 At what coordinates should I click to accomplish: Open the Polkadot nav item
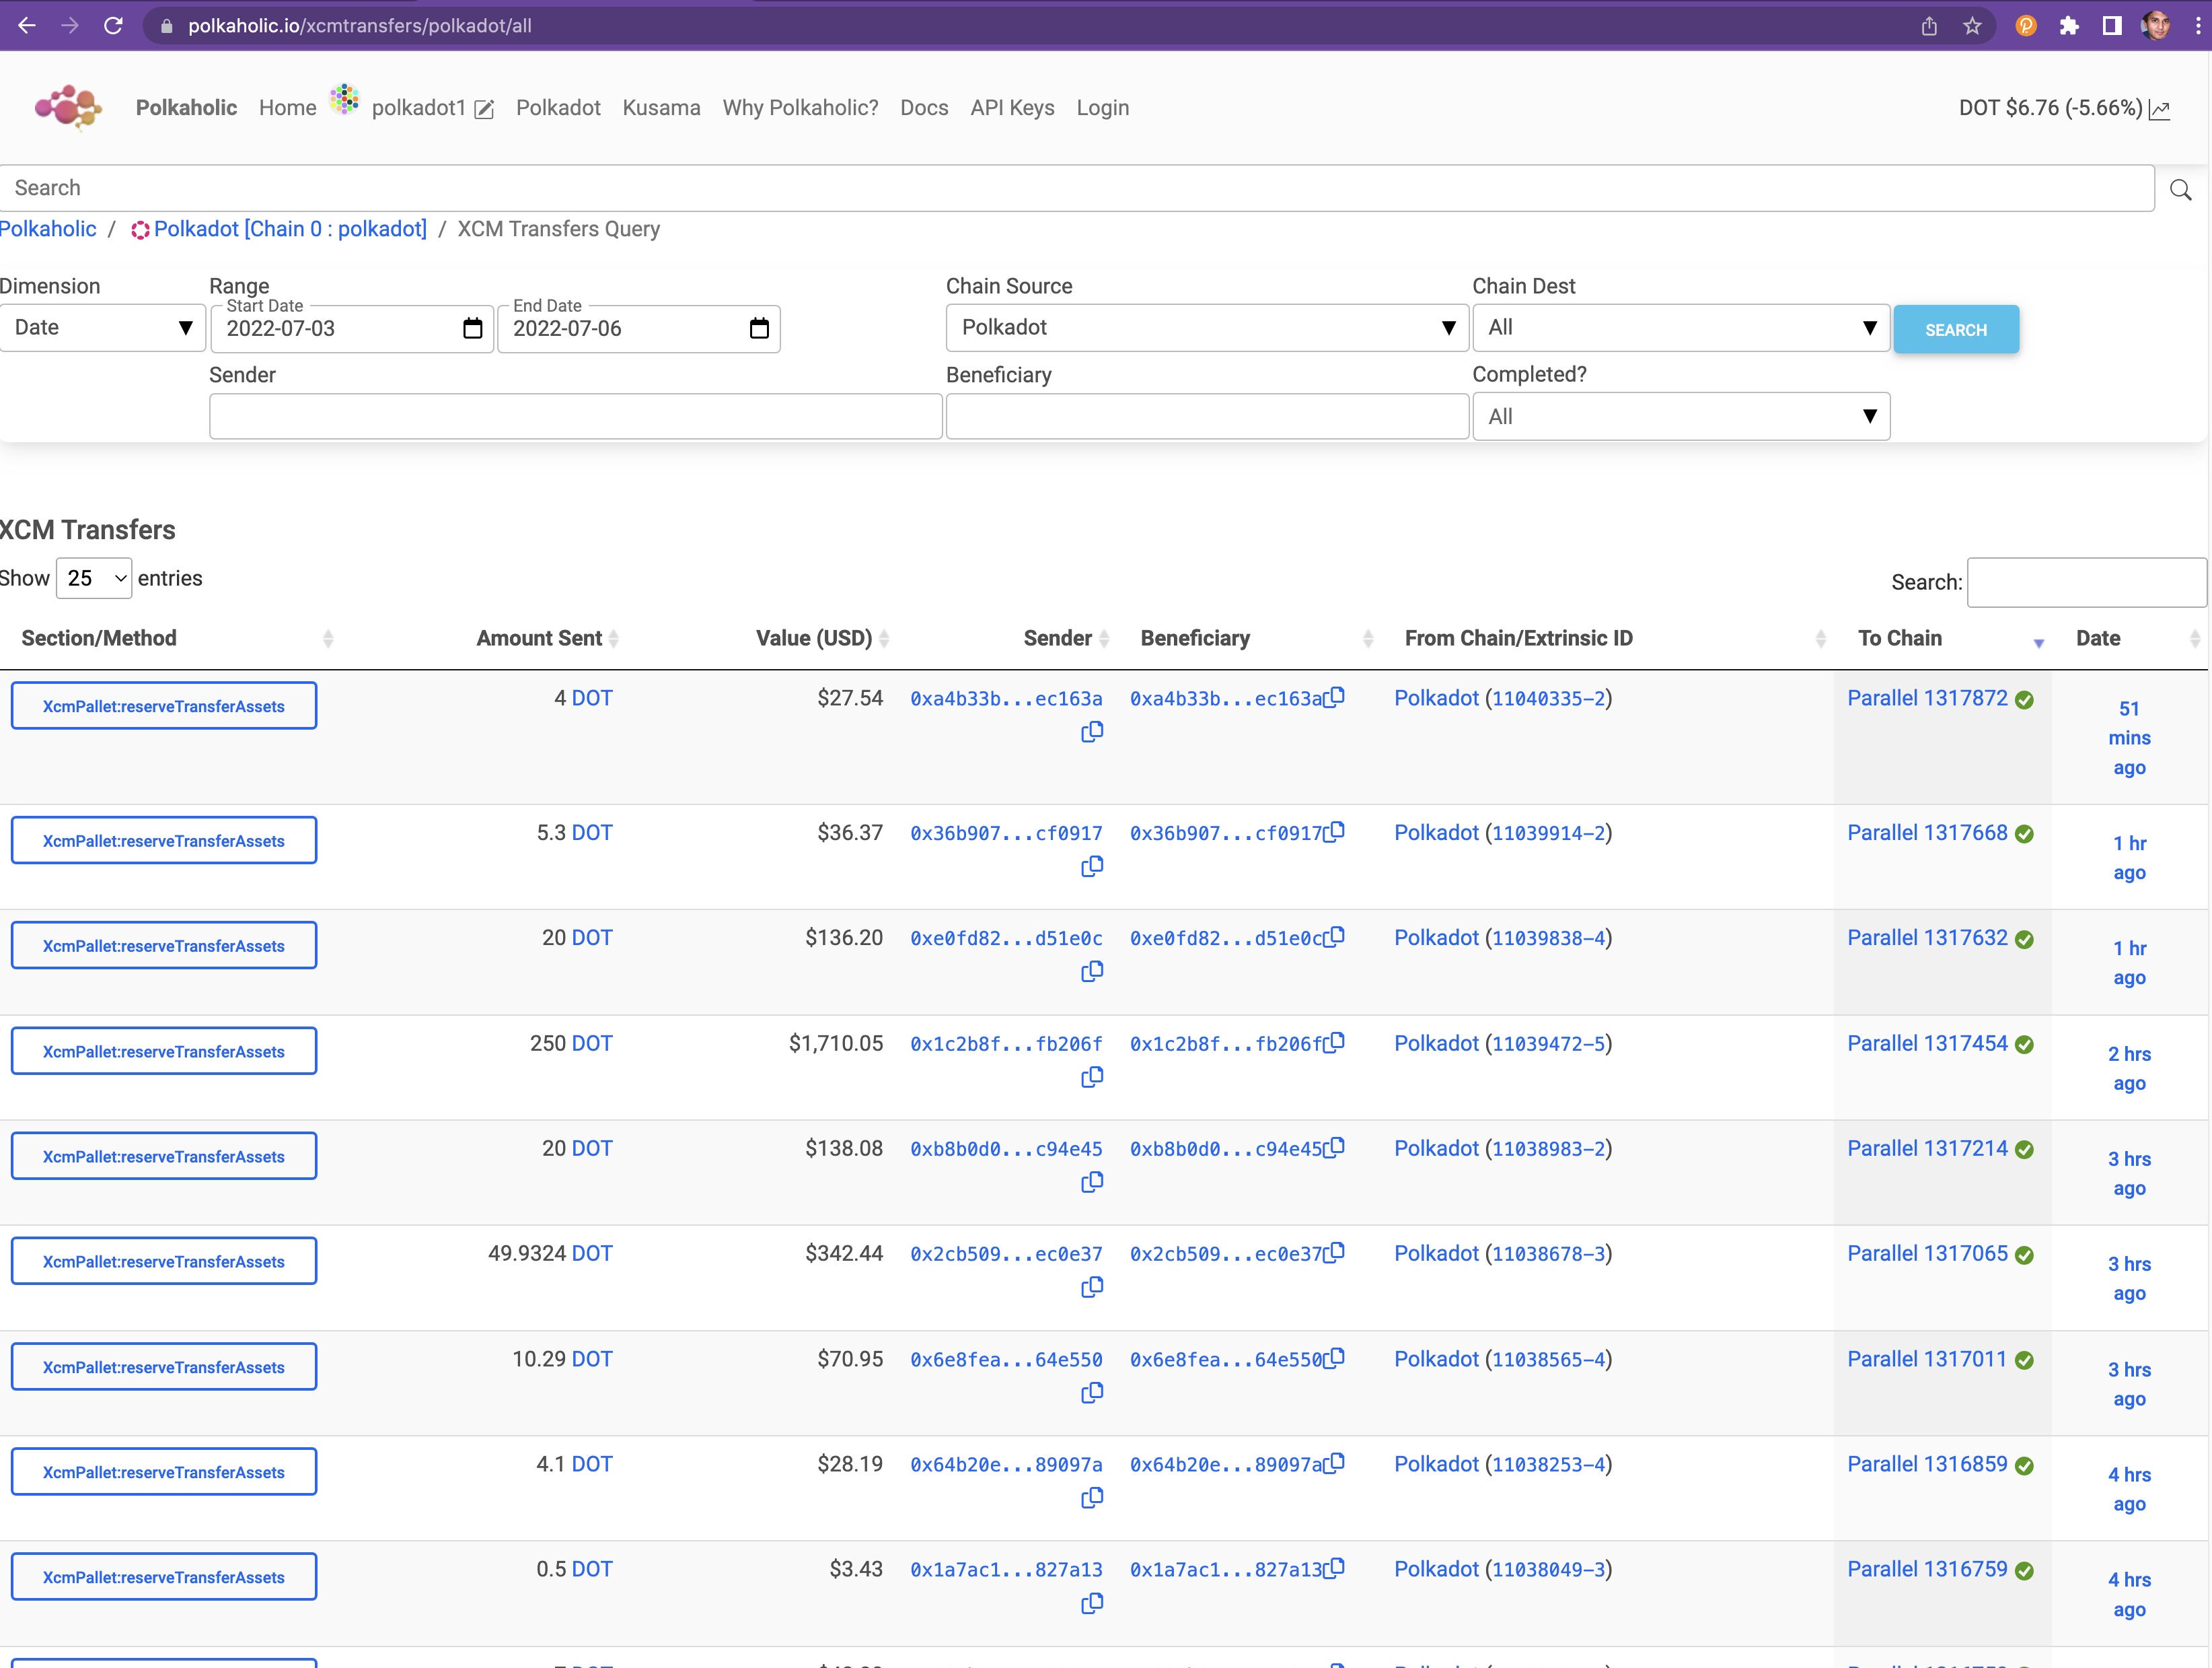(x=558, y=108)
